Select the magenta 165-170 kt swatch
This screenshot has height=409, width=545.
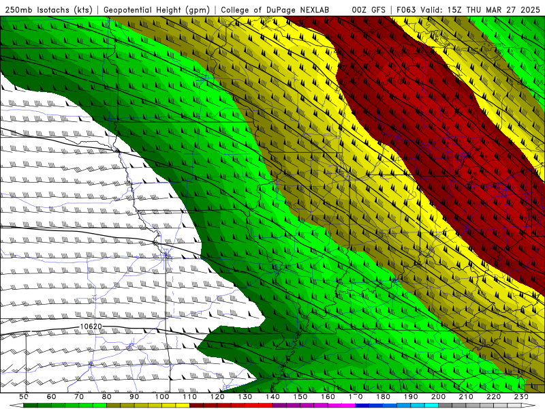pyautogui.click(x=348, y=405)
